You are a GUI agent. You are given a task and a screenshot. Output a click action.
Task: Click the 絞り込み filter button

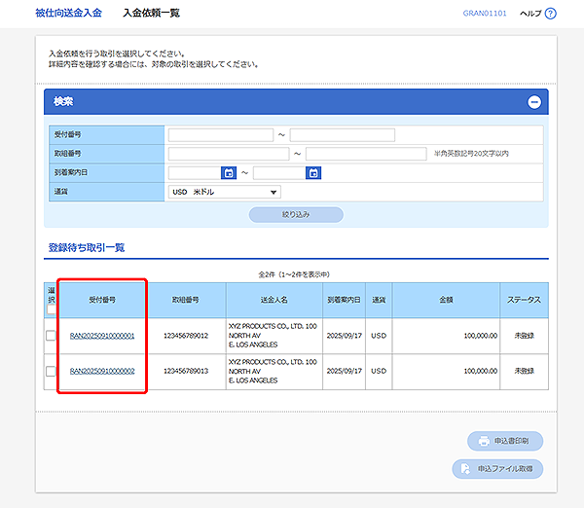pyautogui.click(x=296, y=214)
